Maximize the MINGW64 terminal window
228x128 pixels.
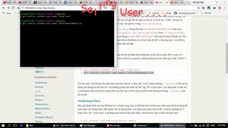point(105,8)
